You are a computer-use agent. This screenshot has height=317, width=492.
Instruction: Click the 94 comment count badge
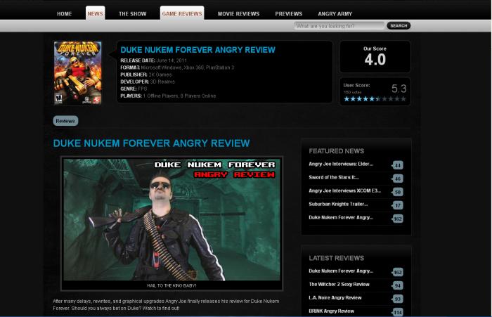(x=398, y=285)
